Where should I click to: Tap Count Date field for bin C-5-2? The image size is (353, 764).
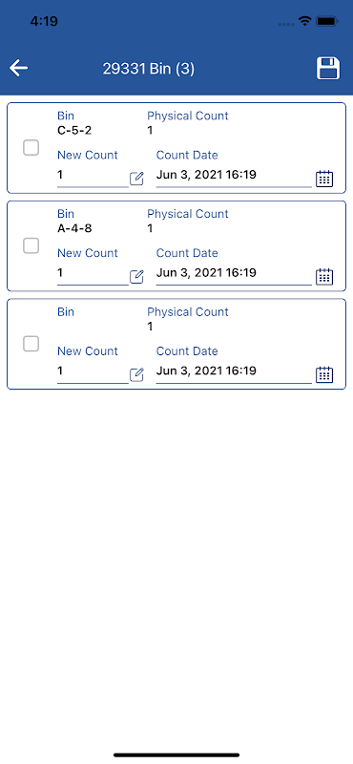click(234, 176)
